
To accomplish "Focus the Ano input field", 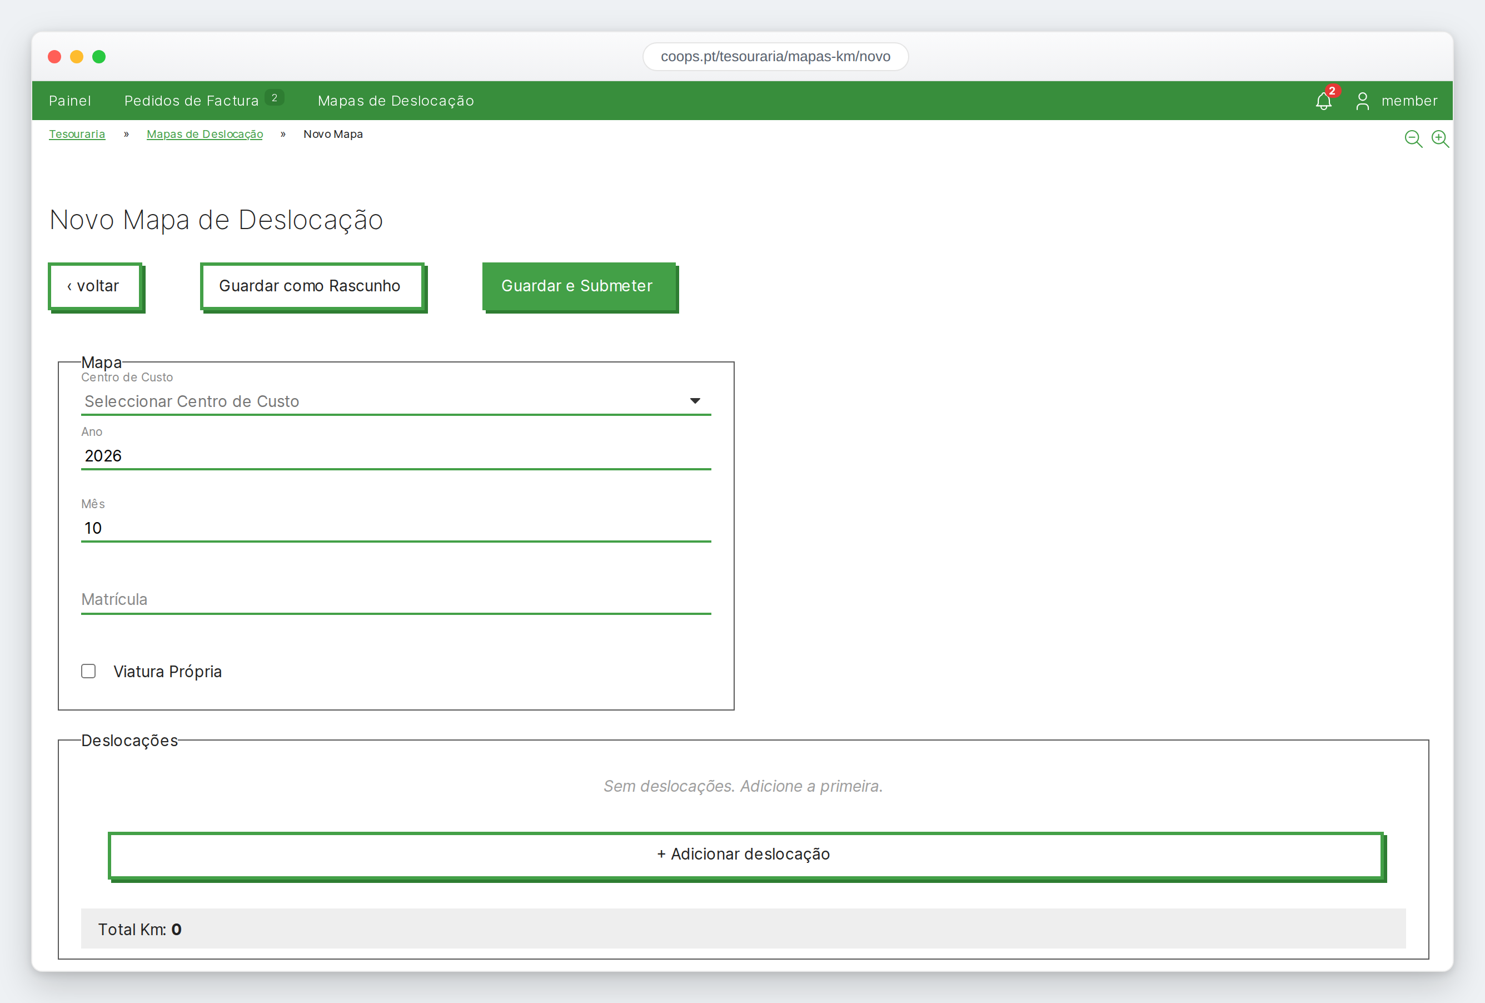I will click(396, 456).
